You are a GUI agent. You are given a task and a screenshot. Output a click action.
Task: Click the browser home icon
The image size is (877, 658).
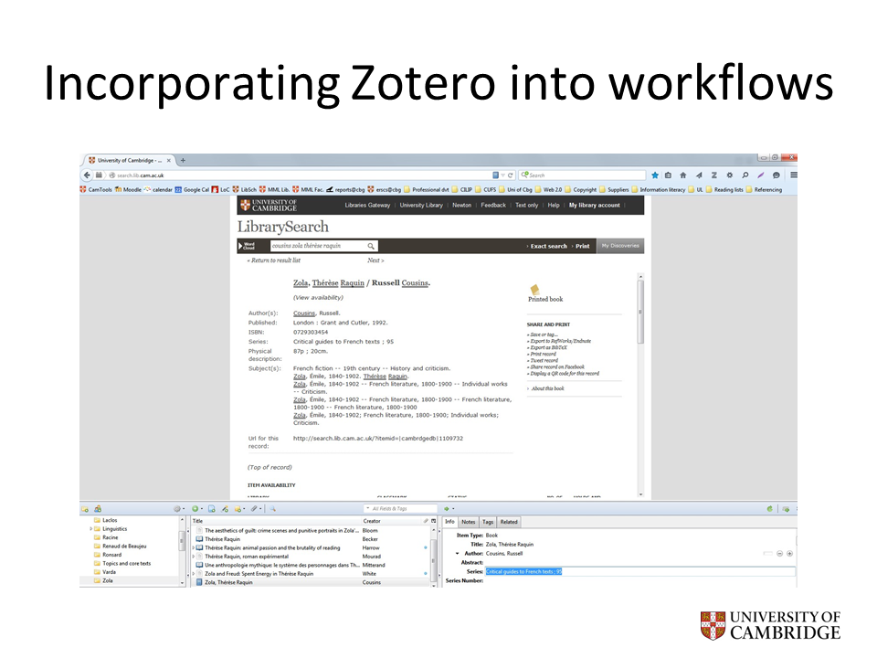point(683,175)
